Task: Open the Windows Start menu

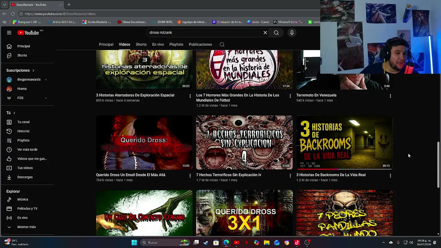Action: pyautogui.click(x=134, y=242)
